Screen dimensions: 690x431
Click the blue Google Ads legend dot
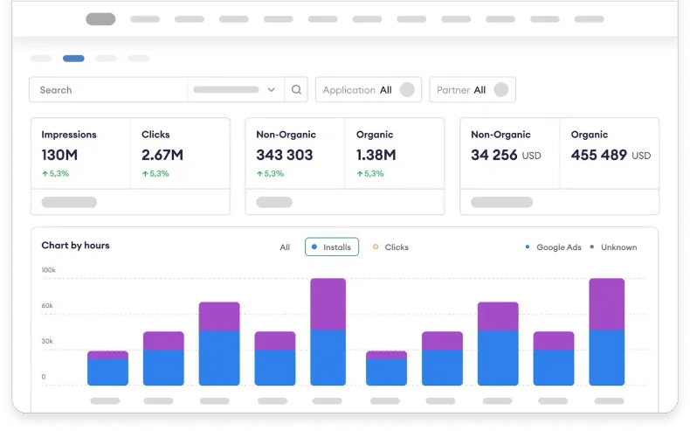pos(528,247)
